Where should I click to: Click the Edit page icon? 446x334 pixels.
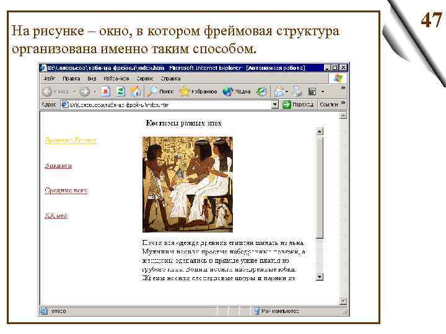click(x=312, y=92)
